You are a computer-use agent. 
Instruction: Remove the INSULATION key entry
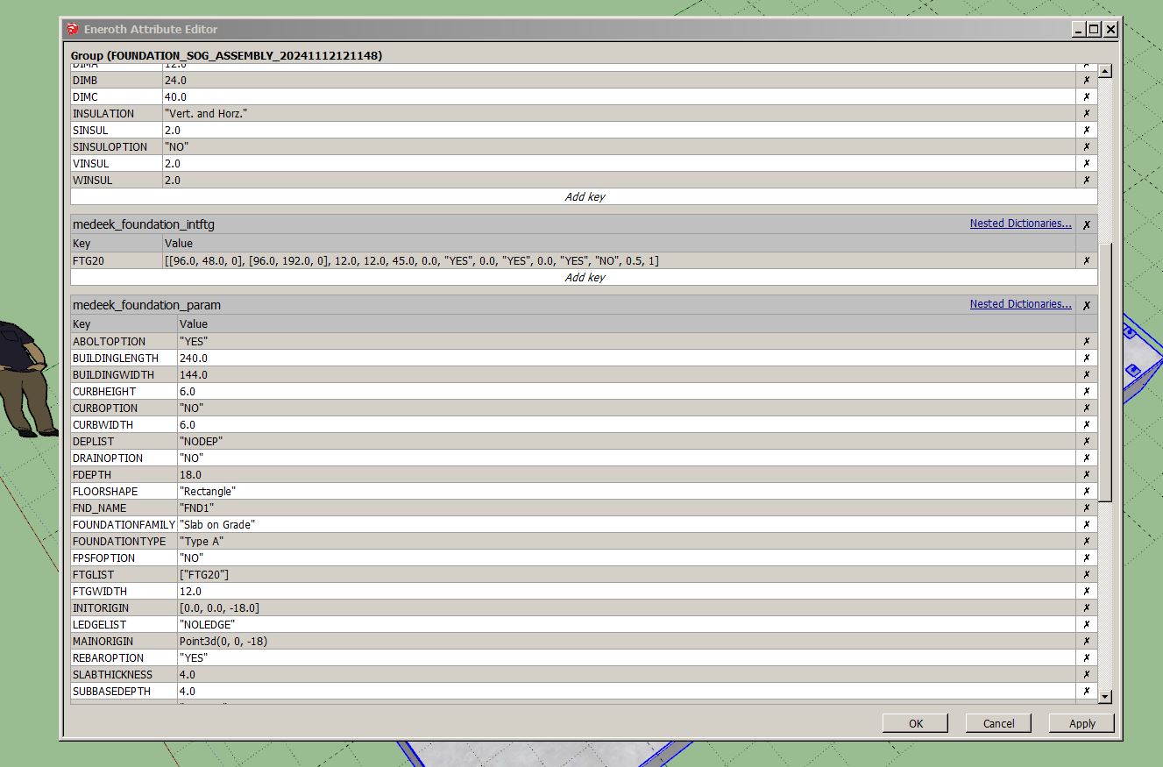1086,113
